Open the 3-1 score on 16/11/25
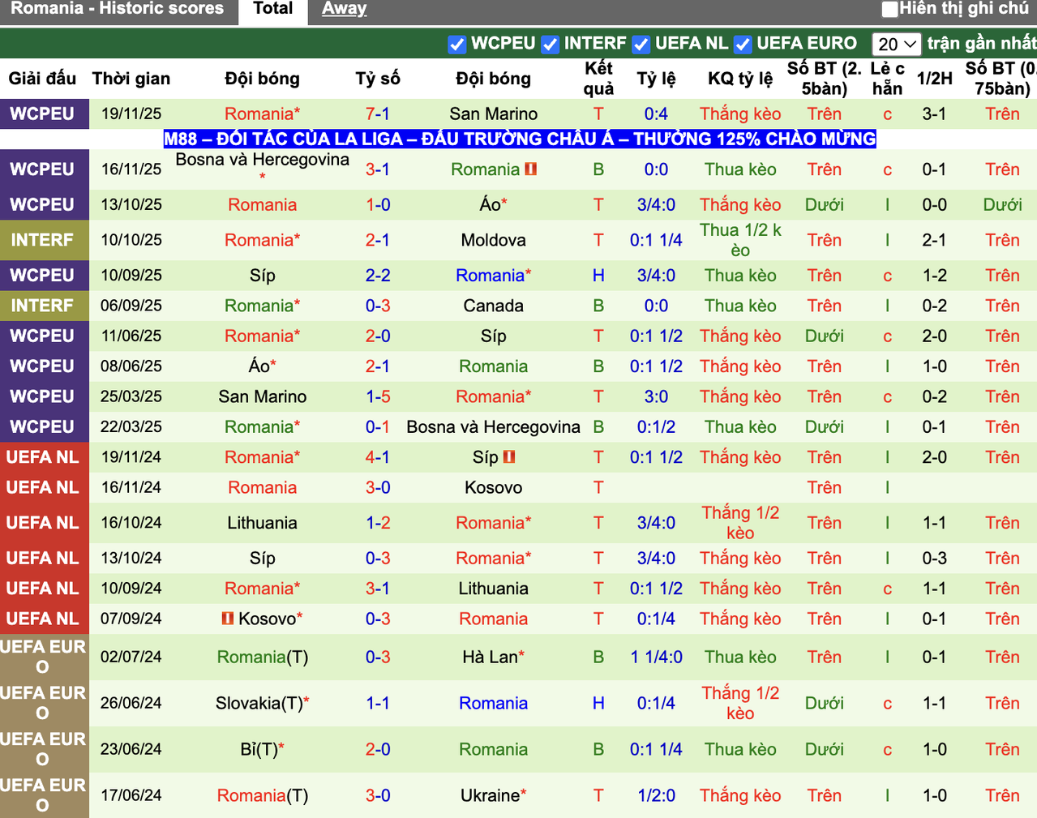This screenshot has width=1037, height=818. (377, 169)
